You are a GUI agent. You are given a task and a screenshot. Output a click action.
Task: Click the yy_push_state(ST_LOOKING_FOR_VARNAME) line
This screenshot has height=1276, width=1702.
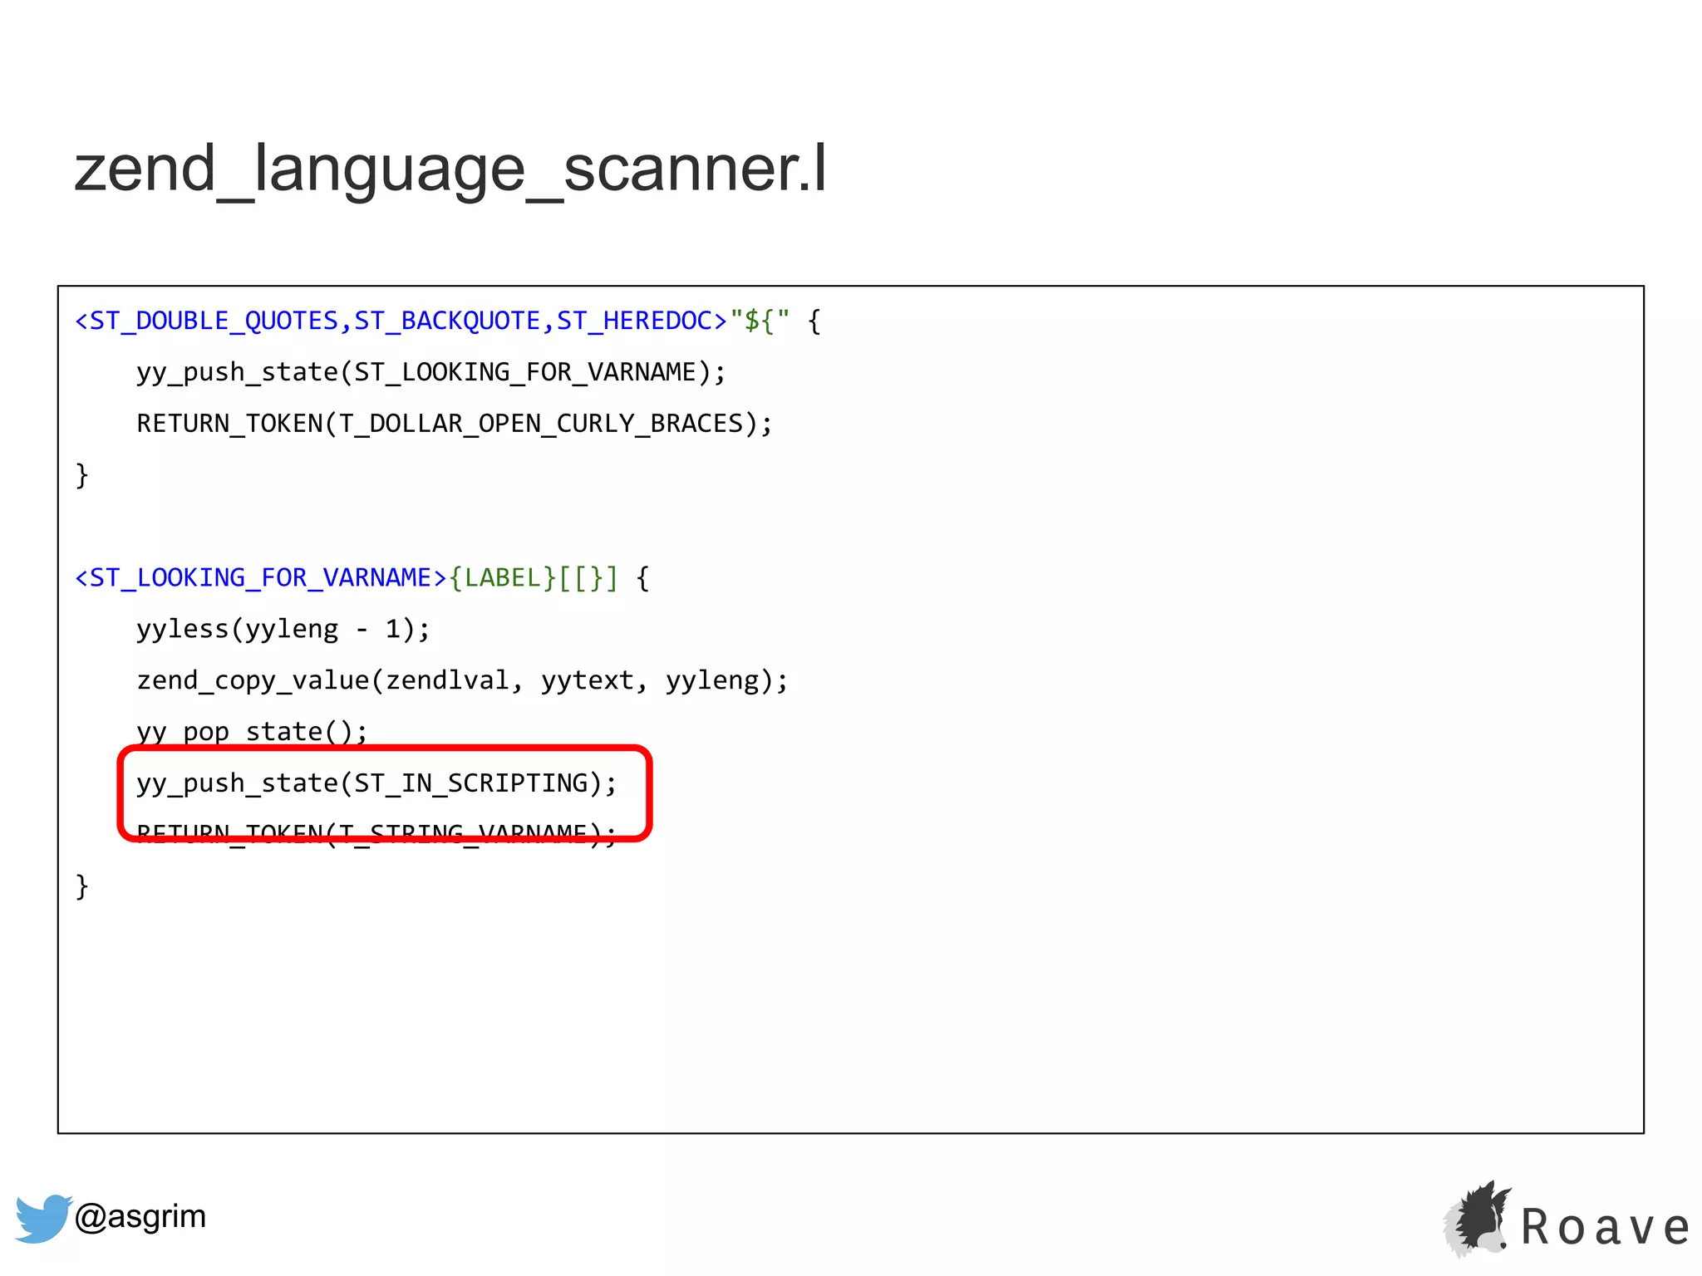point(431,372)
